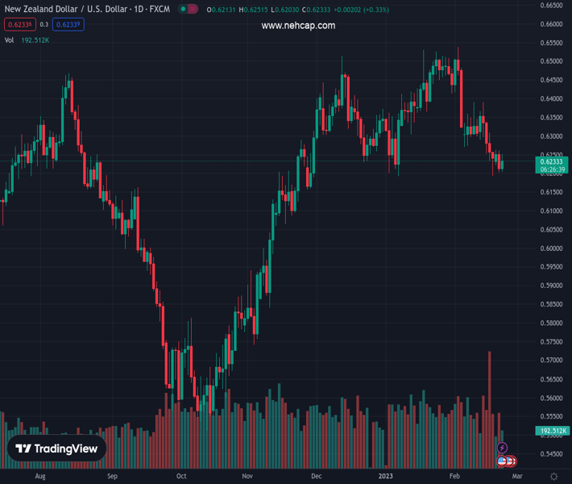The image size is (572, 484).
Task: Open chart settings gear icon
Action: tap(553, 477)
